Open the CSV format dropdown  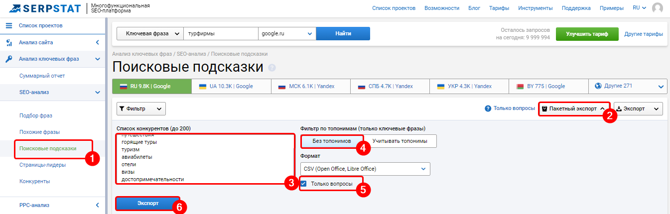365,169
